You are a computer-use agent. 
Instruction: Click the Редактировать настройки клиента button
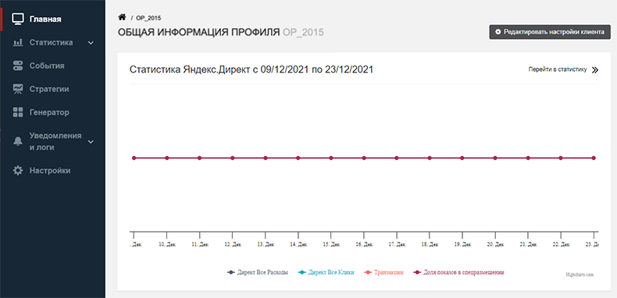click(x=550, y=32)
